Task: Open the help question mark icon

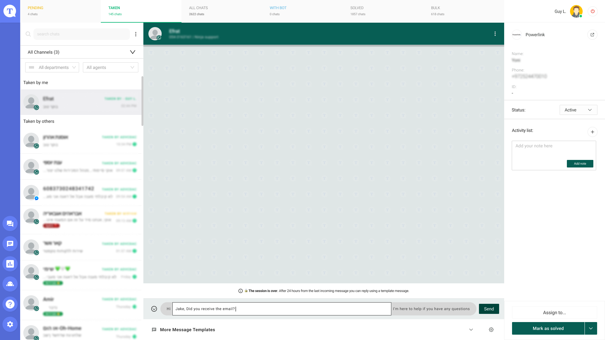Action: pos(10,304)
